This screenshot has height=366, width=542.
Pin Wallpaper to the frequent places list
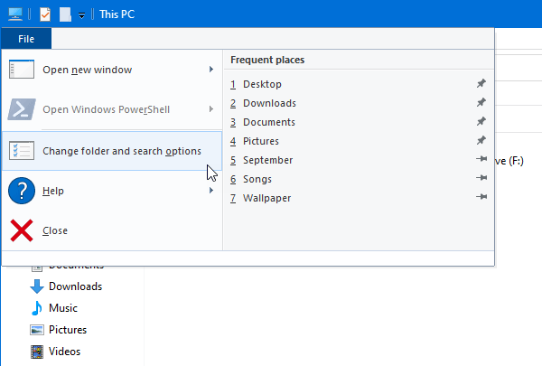point(481,197)
